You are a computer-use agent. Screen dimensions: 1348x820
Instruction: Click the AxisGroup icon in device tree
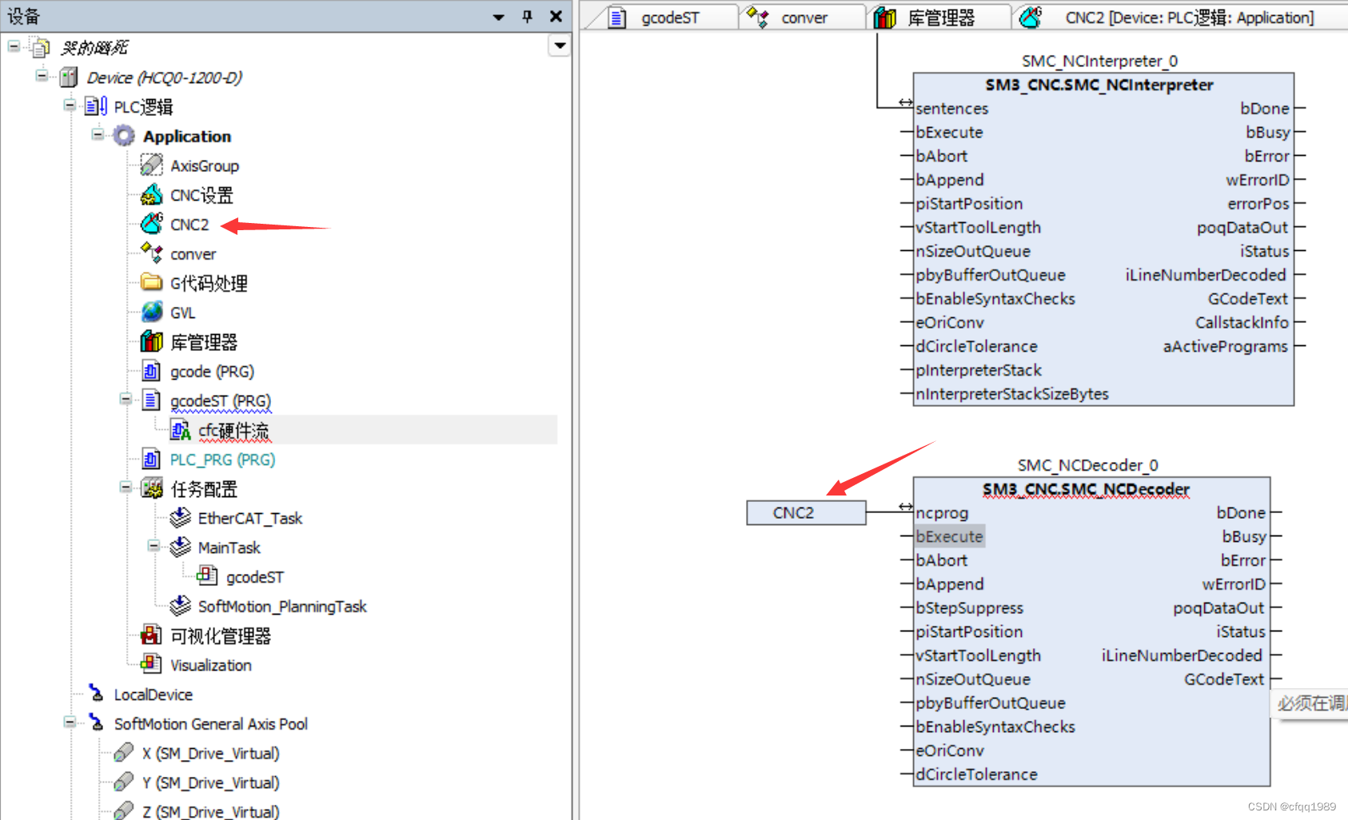[x=151, y=165]
